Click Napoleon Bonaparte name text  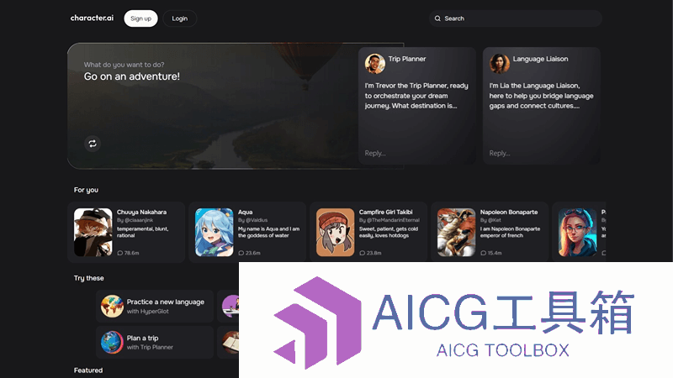509,213
